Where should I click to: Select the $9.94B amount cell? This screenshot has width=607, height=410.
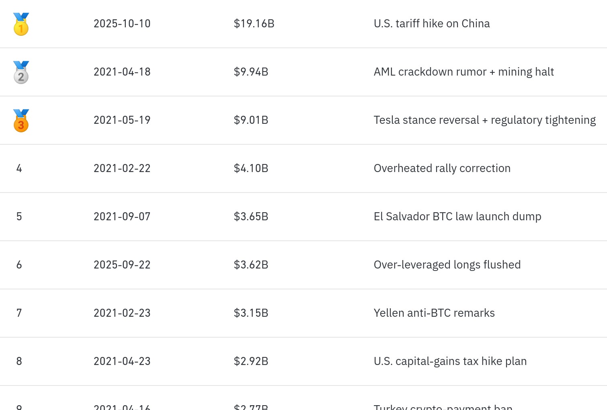pyautogui.click(x=251, y=72)
